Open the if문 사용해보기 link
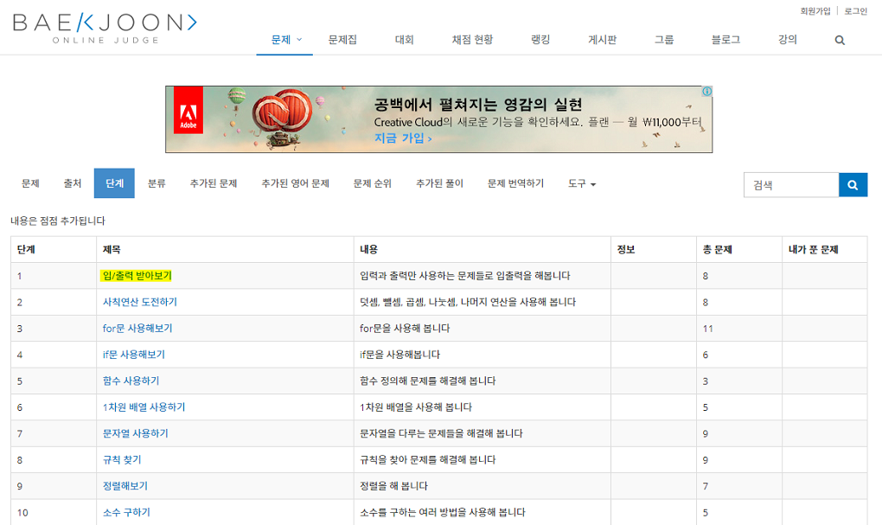 click(134, 355)
